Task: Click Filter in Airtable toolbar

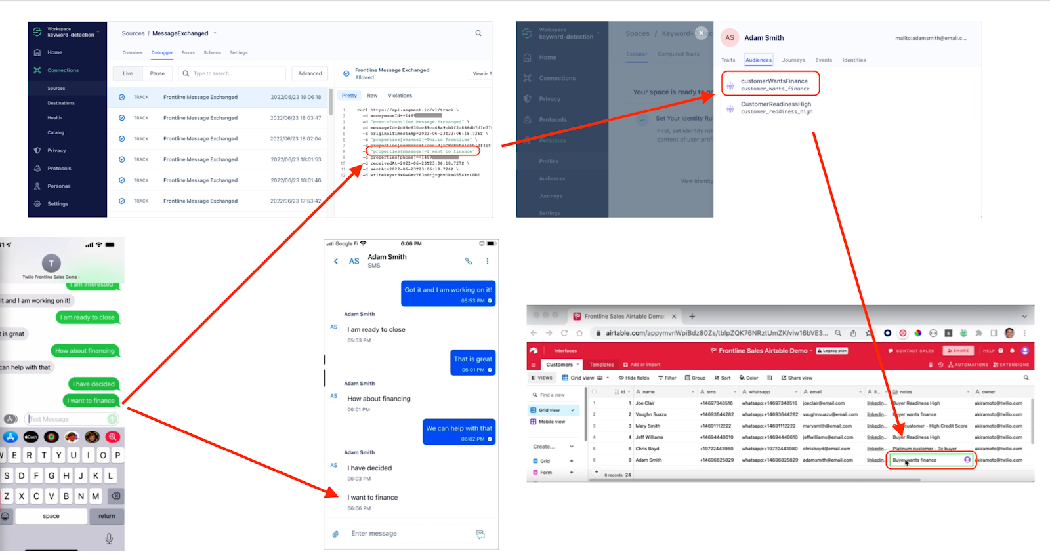Action: pos(667,378)
